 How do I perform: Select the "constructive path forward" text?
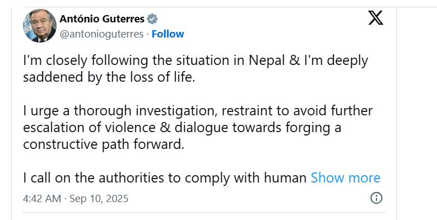(x=104, y=144)
